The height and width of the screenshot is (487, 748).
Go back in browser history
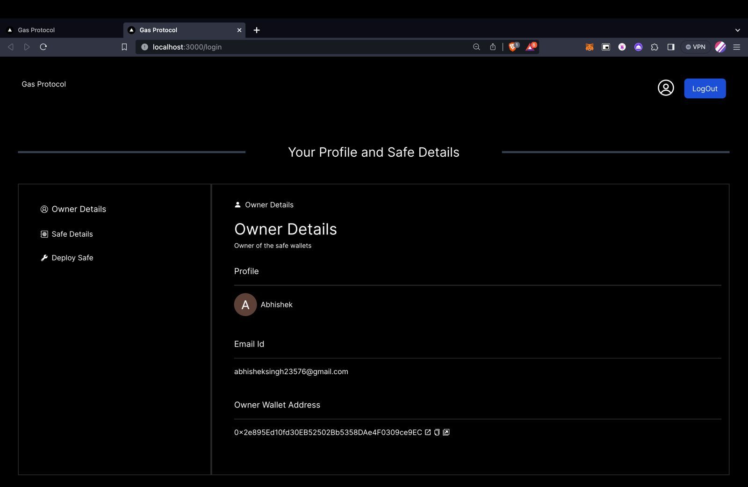coord(11,47)
